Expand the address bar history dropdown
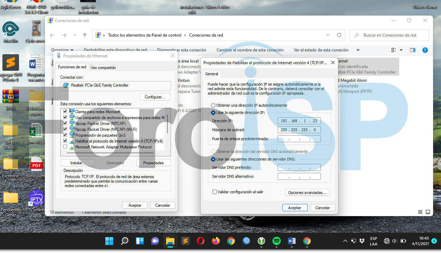The image size is (441, 253). pos(327,35)
